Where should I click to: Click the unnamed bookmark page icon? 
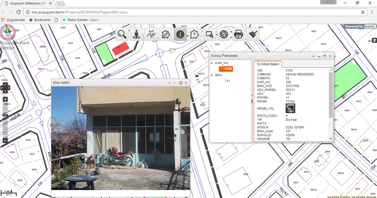coord(56,20)
